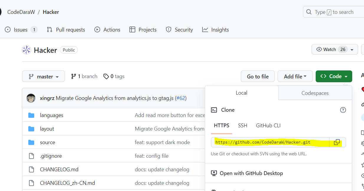Open the Pull requests tab
Image resolution: width=364 pixels, height=191 pixels.
(x=66, y=30)
